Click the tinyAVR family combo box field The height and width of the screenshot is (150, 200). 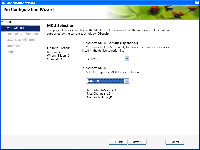(x=108, y=59)
